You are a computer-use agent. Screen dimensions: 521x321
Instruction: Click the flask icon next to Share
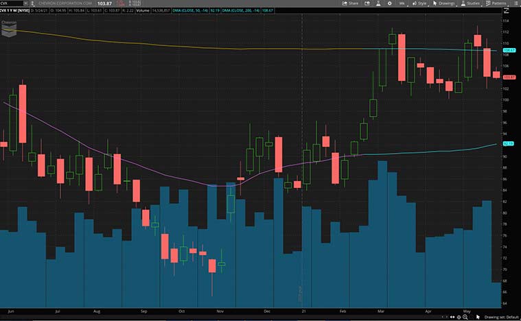pos(378,3)
